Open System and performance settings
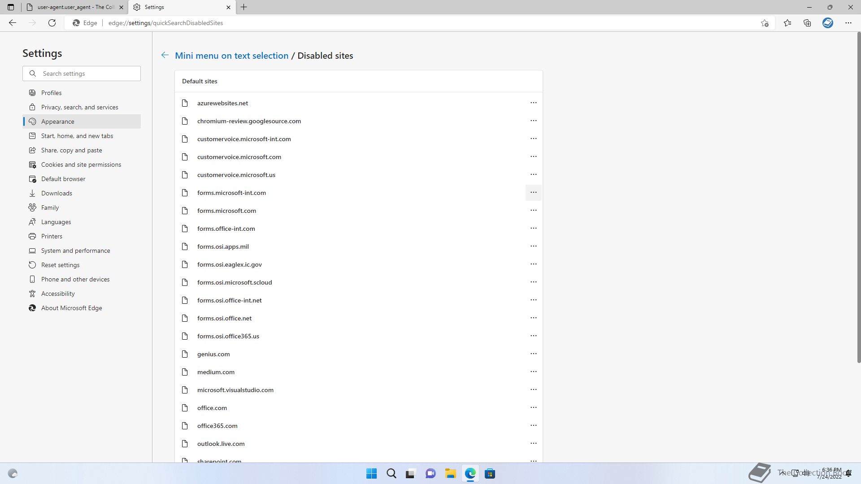Viewport: 861px width, 484px height. coord(82,251)
